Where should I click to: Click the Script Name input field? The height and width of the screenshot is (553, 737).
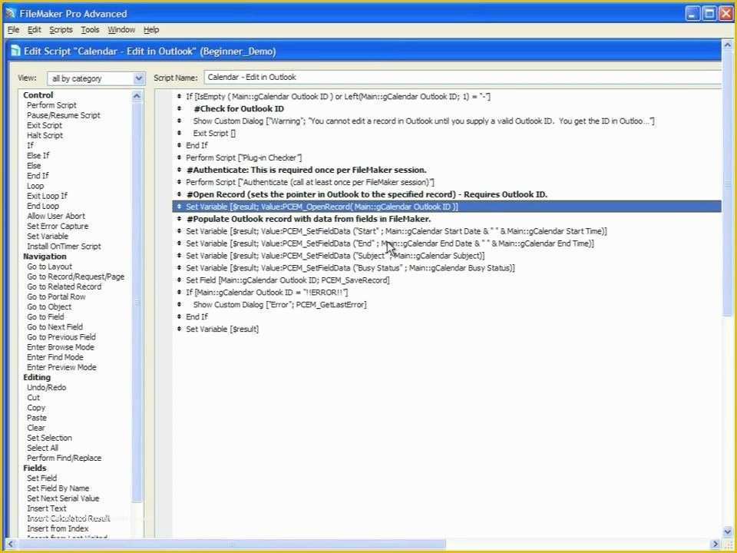tap(462, 77)
